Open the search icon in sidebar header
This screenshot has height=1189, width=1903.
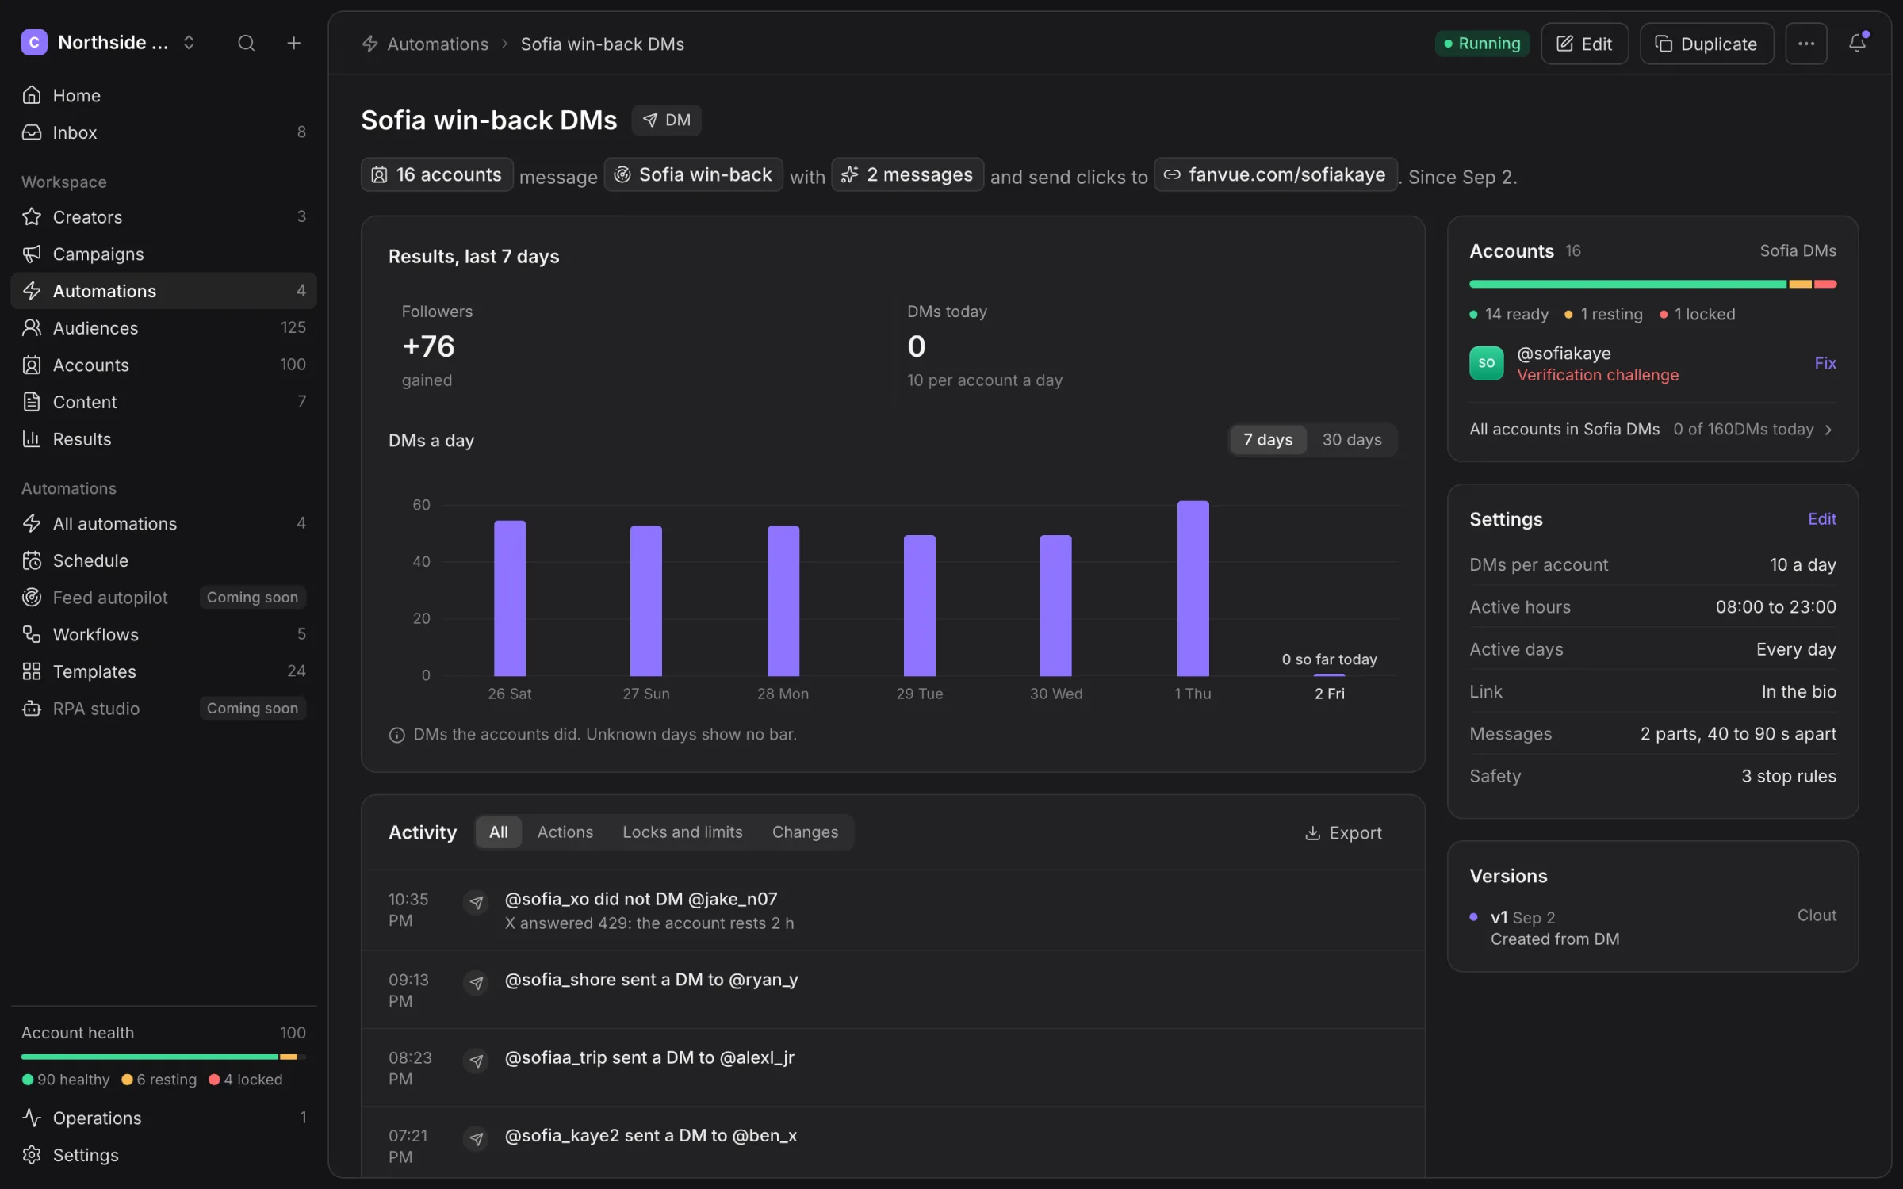tap(246, 43)
